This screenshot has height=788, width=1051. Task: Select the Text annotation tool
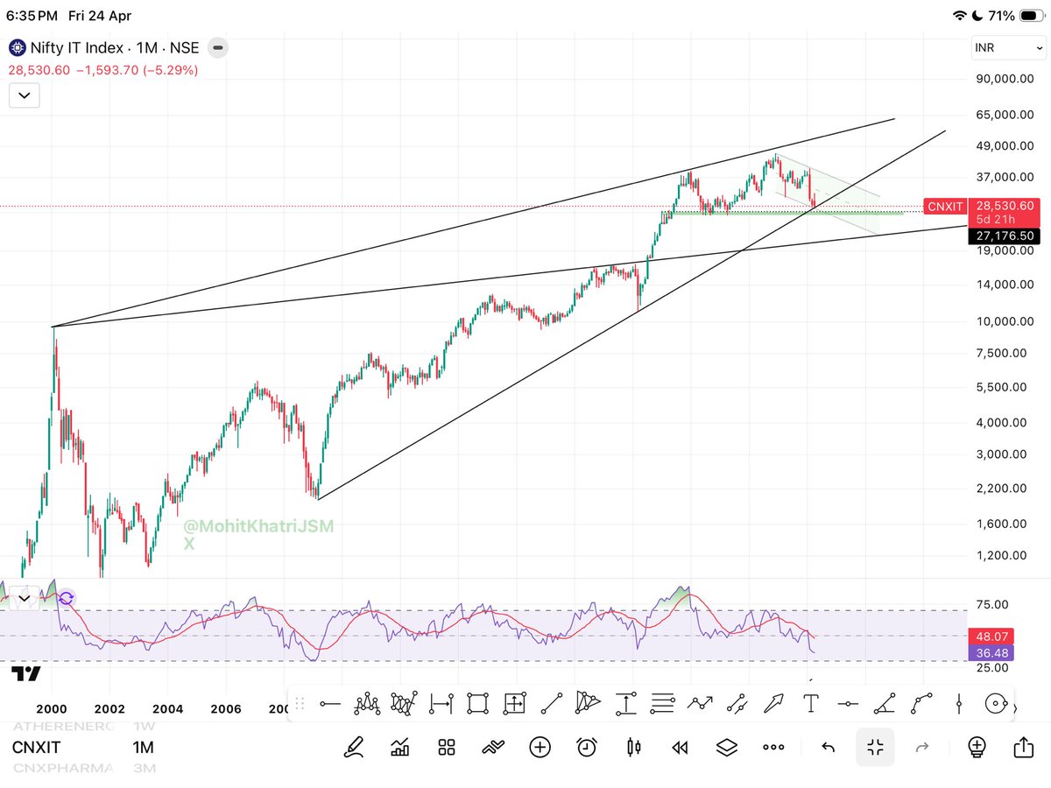[x=811, y=703]
